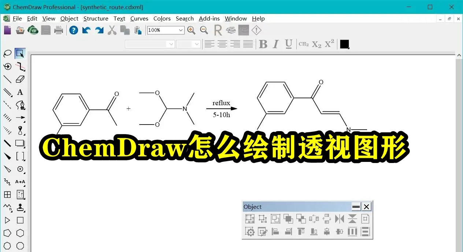Select the Acyclic chain tool

pos(7,207)
